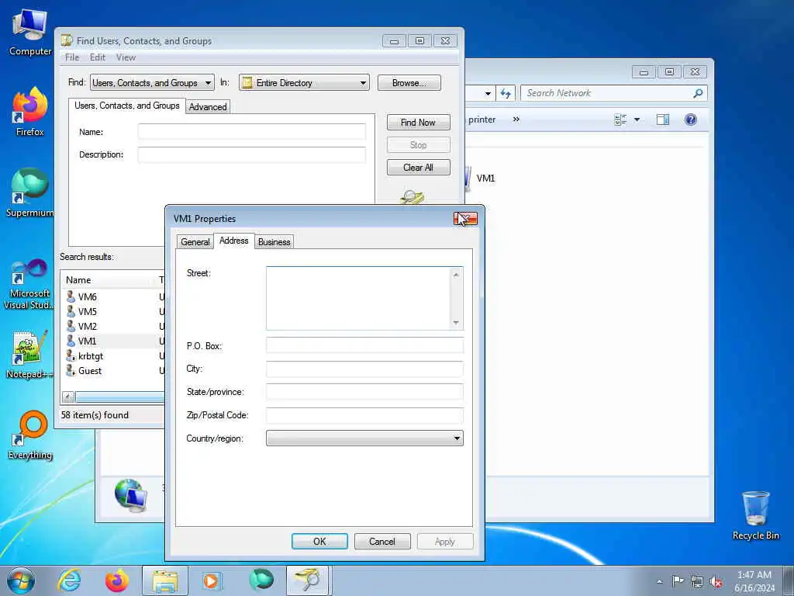This screenshot has height=596, width=794.
Task: Open the View menu
Action: [126, 57]
